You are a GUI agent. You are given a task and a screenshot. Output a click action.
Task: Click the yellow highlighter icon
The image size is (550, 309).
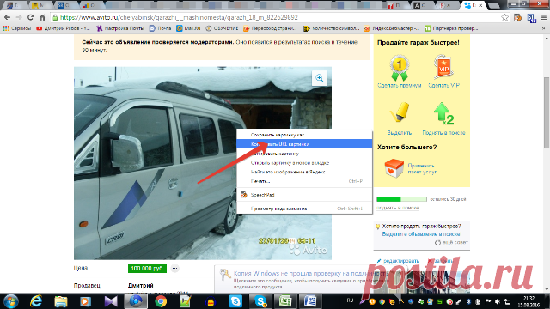click(x=400, y=112)
